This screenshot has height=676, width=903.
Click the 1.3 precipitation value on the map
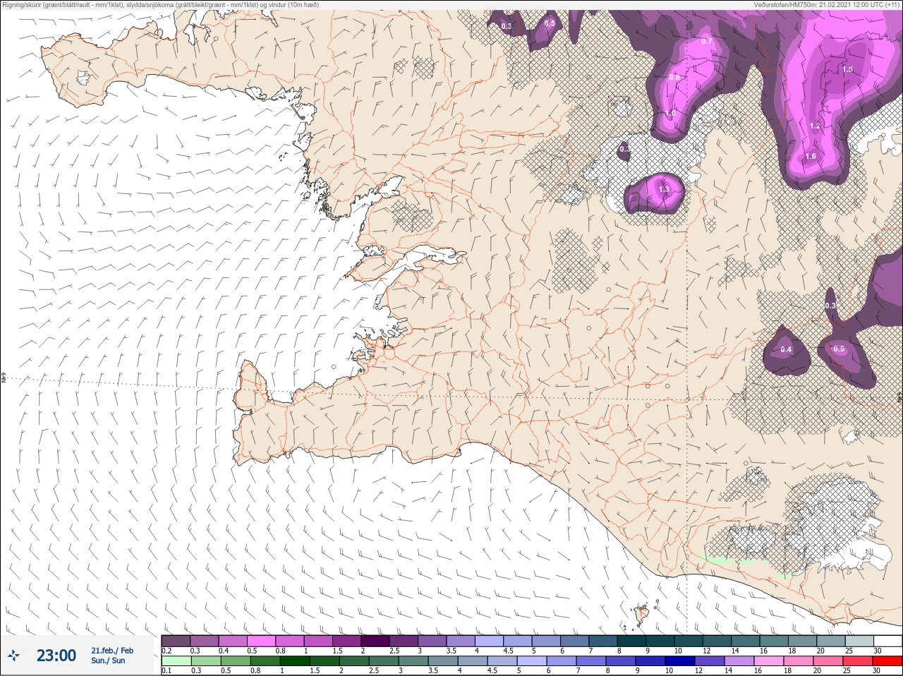click(x=663, y=189)
